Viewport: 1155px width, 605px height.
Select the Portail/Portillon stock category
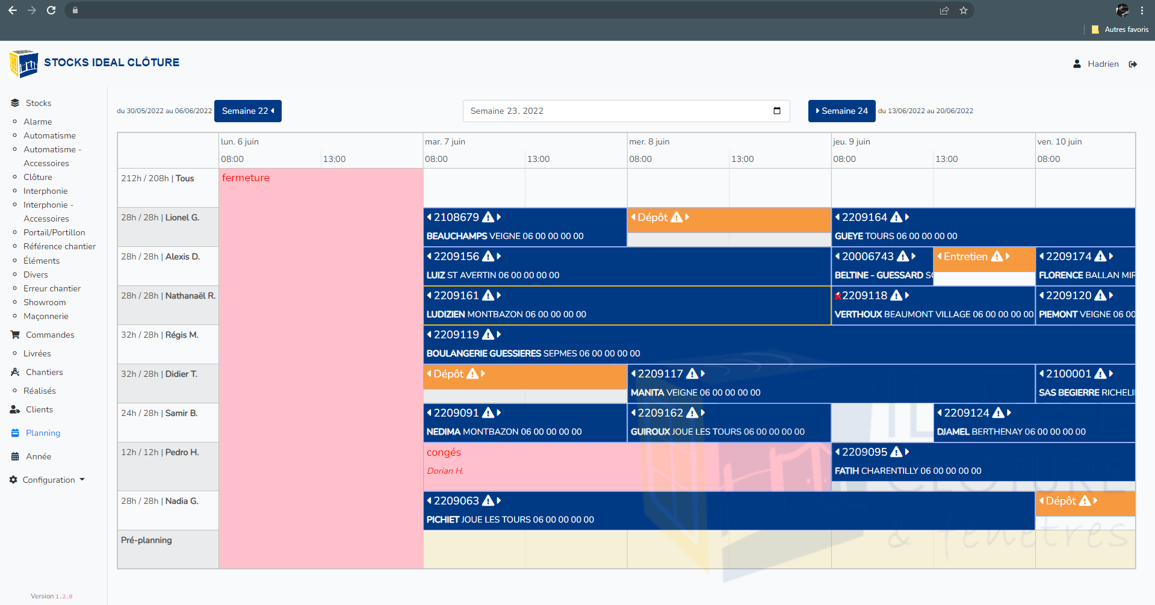tap(54, 232)
